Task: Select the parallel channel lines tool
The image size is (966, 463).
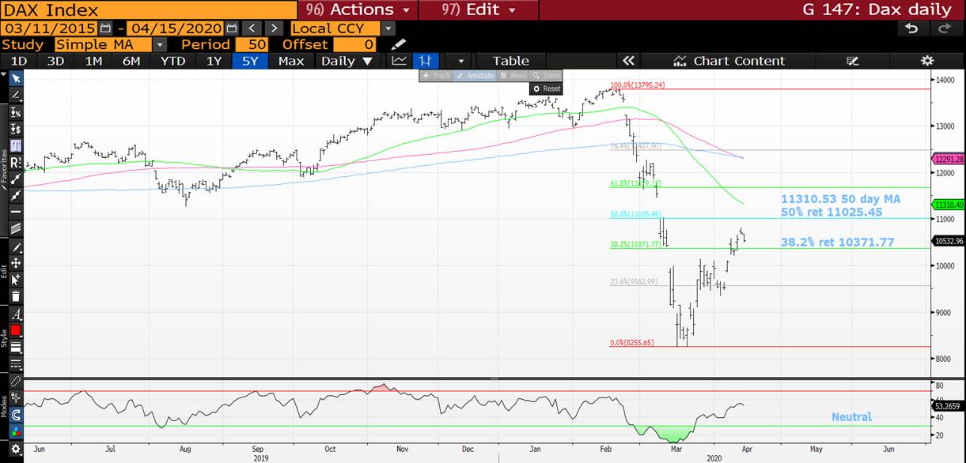Action: 16,228
